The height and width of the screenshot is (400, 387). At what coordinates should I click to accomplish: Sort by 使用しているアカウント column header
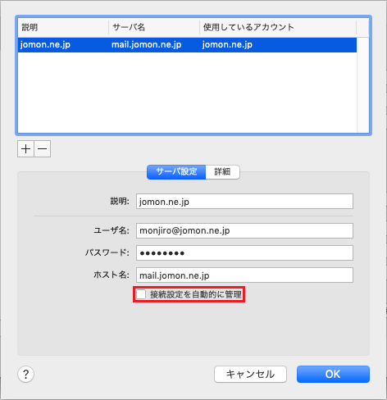coord(278,27)
